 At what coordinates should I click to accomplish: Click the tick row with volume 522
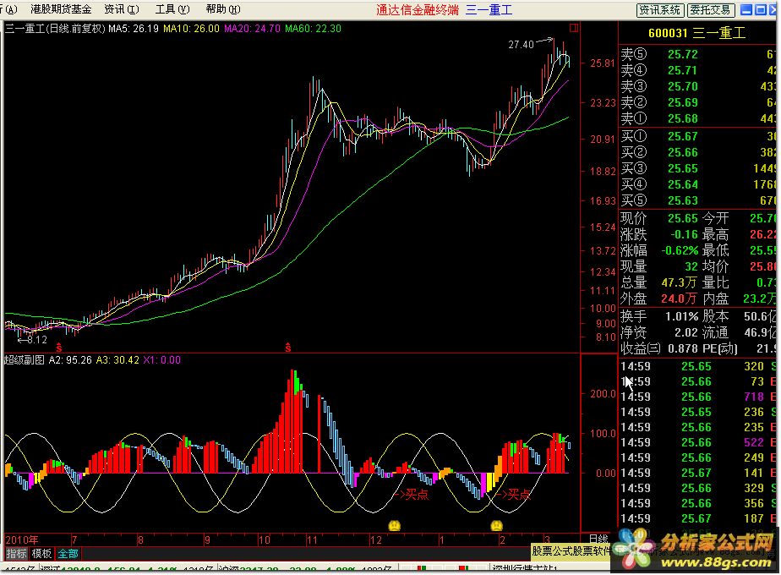(x=698, y=442)
